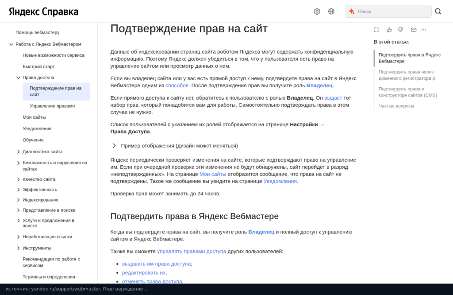
Task: Collapse the Работа с Яндекс Вебмастером section
Action: pos(11,44)
